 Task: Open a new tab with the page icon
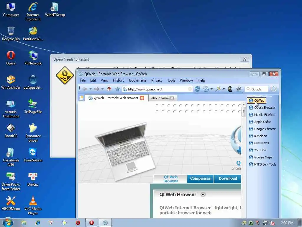[x=81, y=98]
